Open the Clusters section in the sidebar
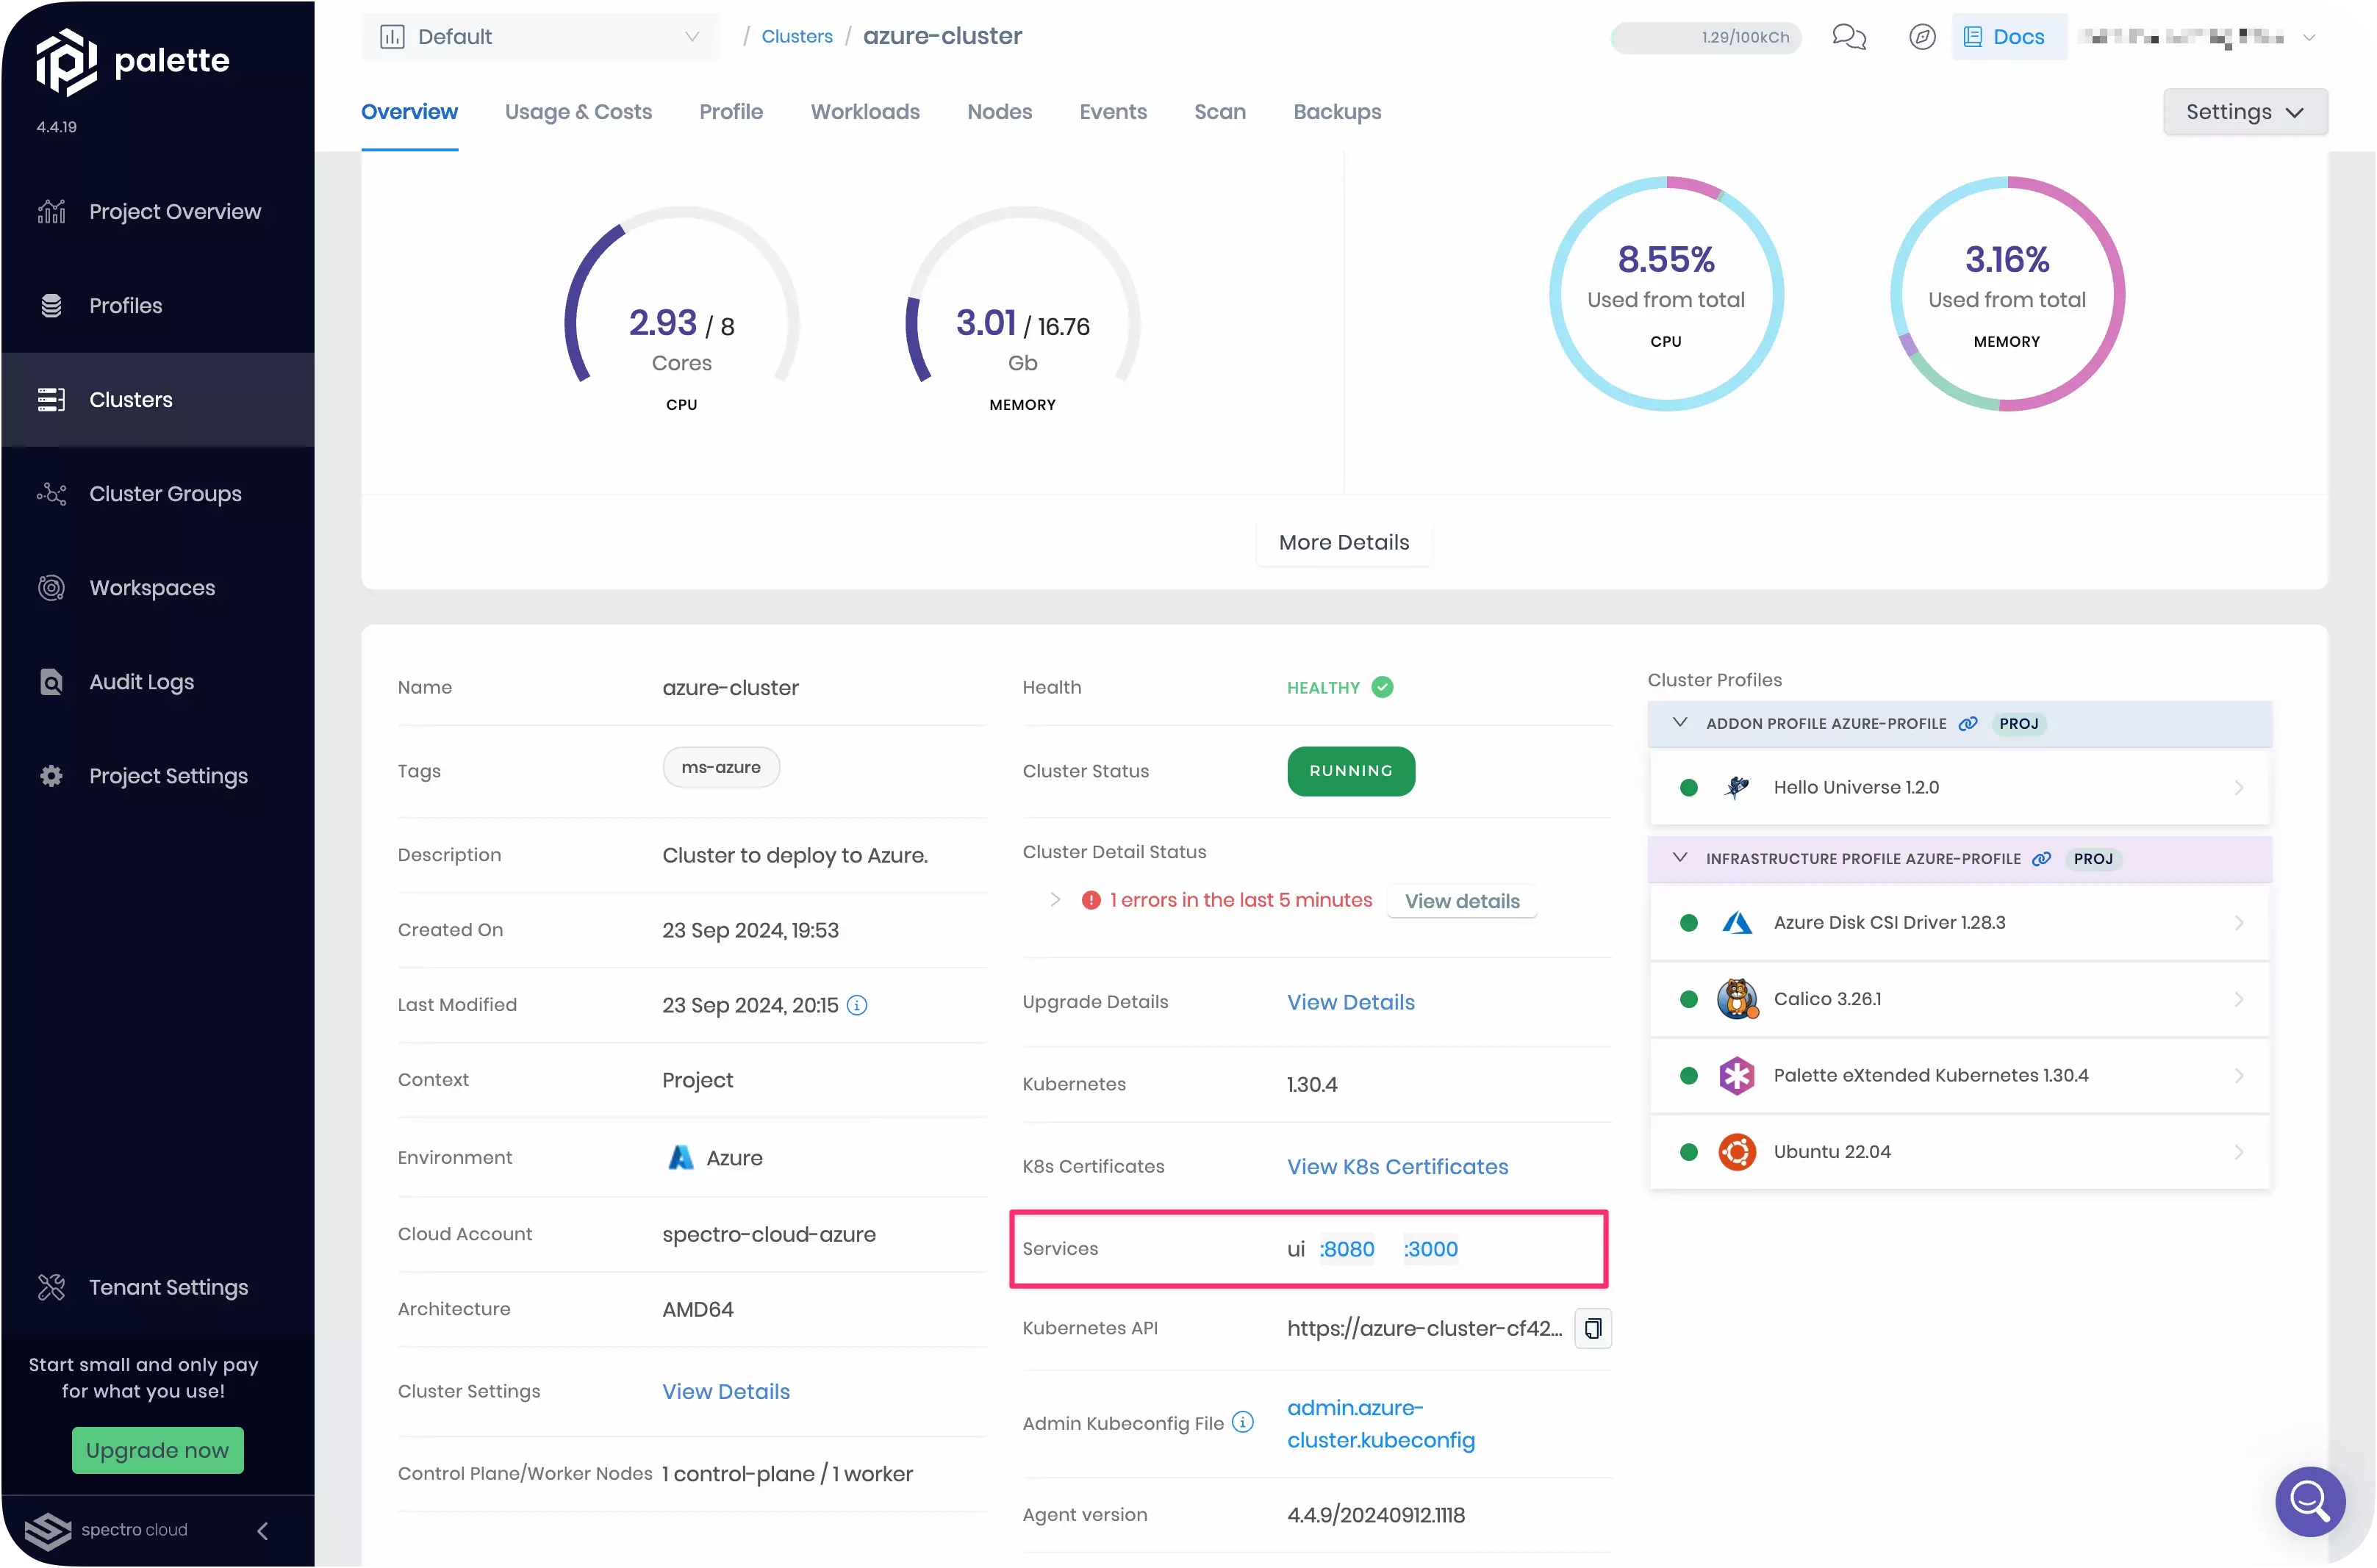2377x1568 pixels. tap(130, 399)
